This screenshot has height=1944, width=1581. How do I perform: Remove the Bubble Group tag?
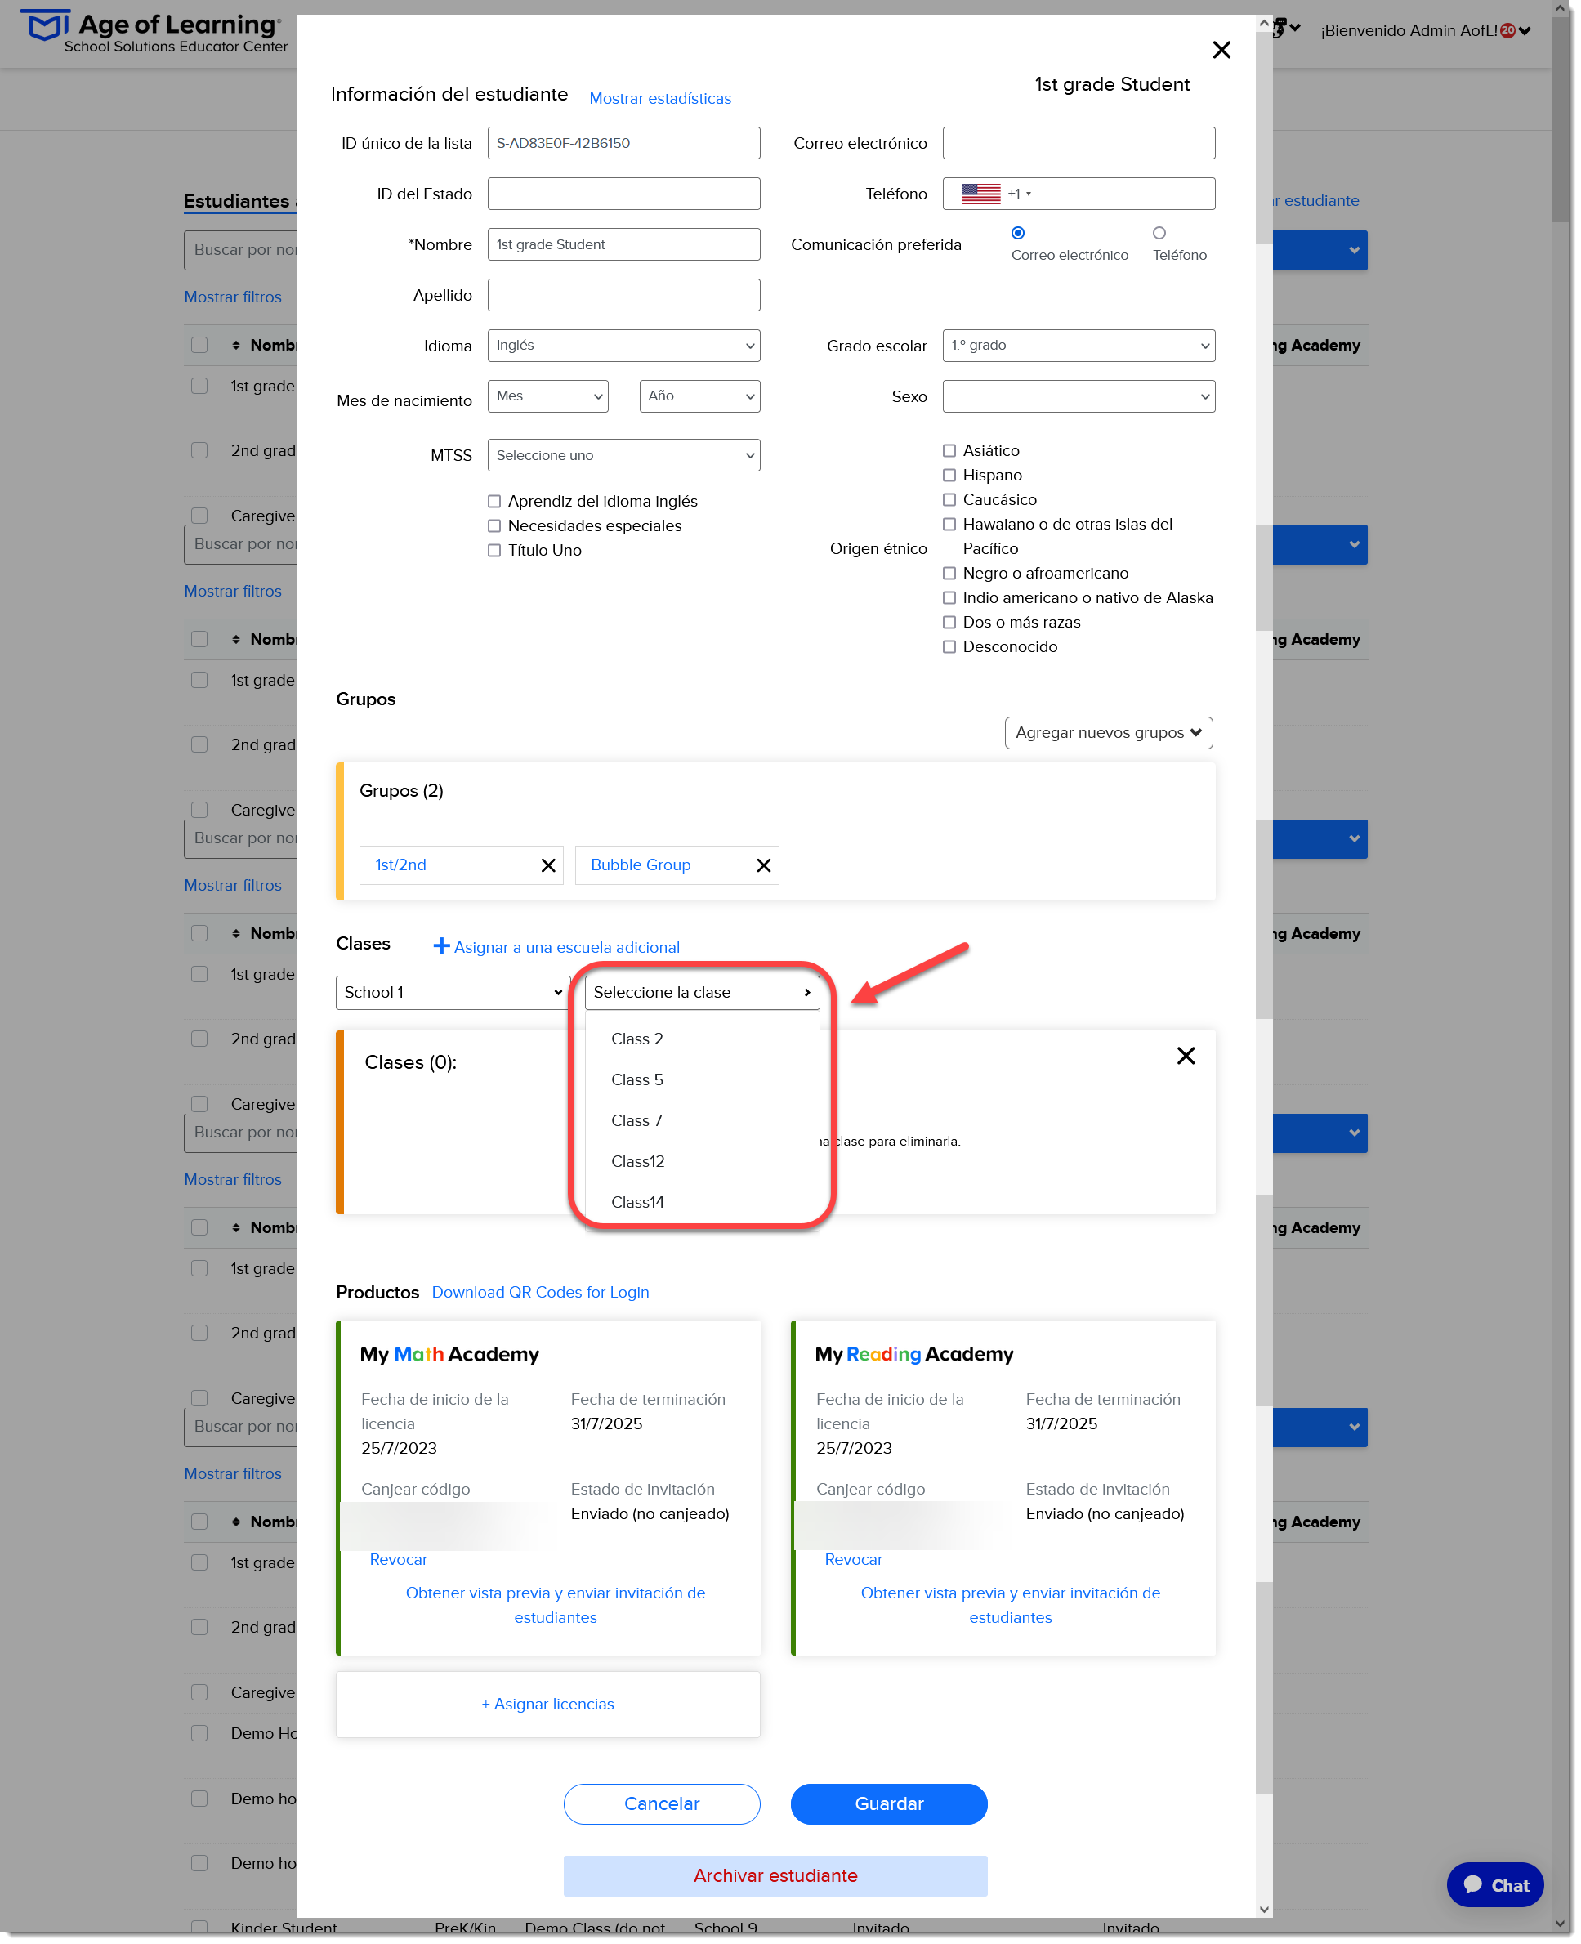pos(764,865)
